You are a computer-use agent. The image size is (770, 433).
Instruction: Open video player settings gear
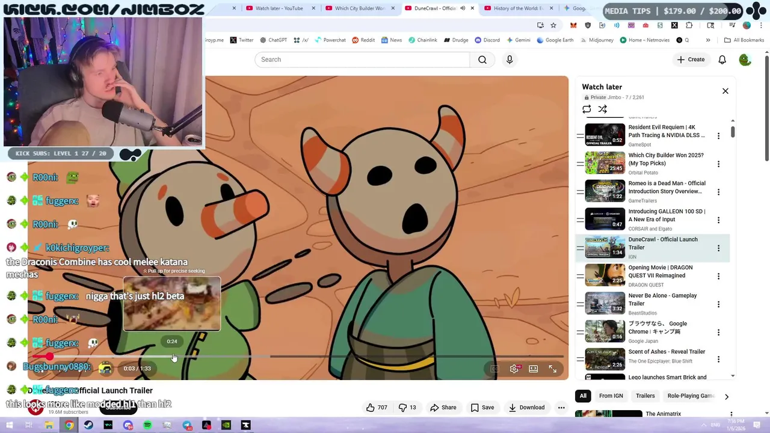click(514, 369)
